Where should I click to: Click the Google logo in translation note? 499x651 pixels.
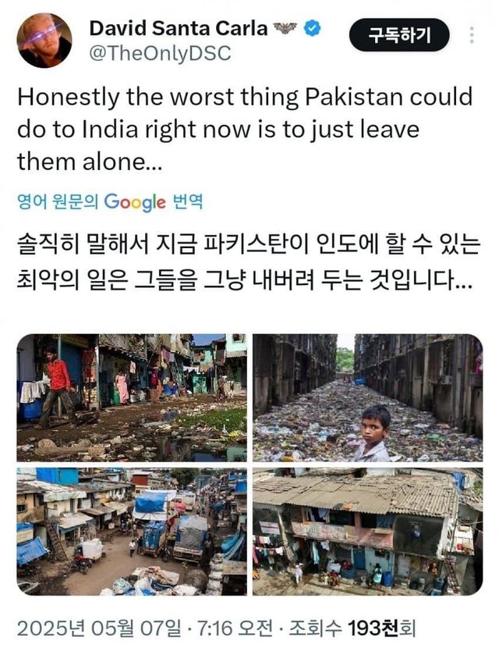coord(135,203)
